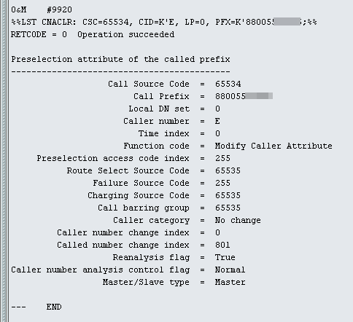This screenshot has width=353, height=322.
Task: Click the Local DN set row
Action: click(174, 109)
